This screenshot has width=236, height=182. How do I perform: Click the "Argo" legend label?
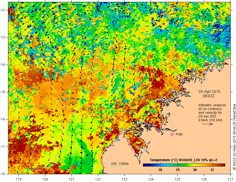click(x=179, y=134)
